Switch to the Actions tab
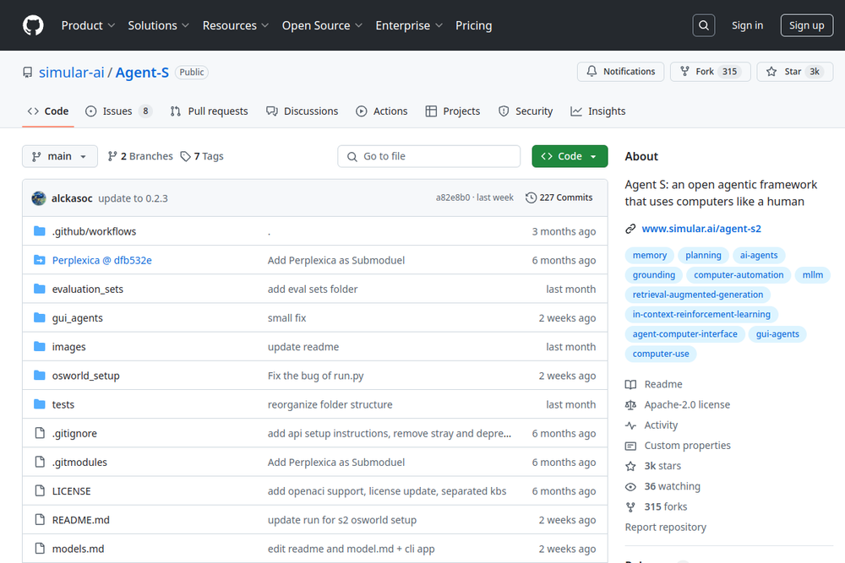 click(x=382, y=111)
